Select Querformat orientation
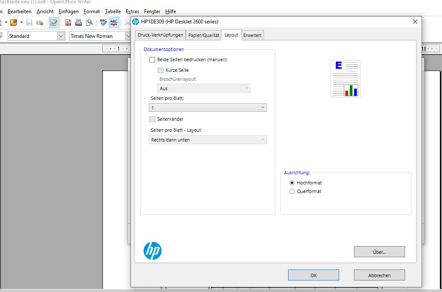 292,191
